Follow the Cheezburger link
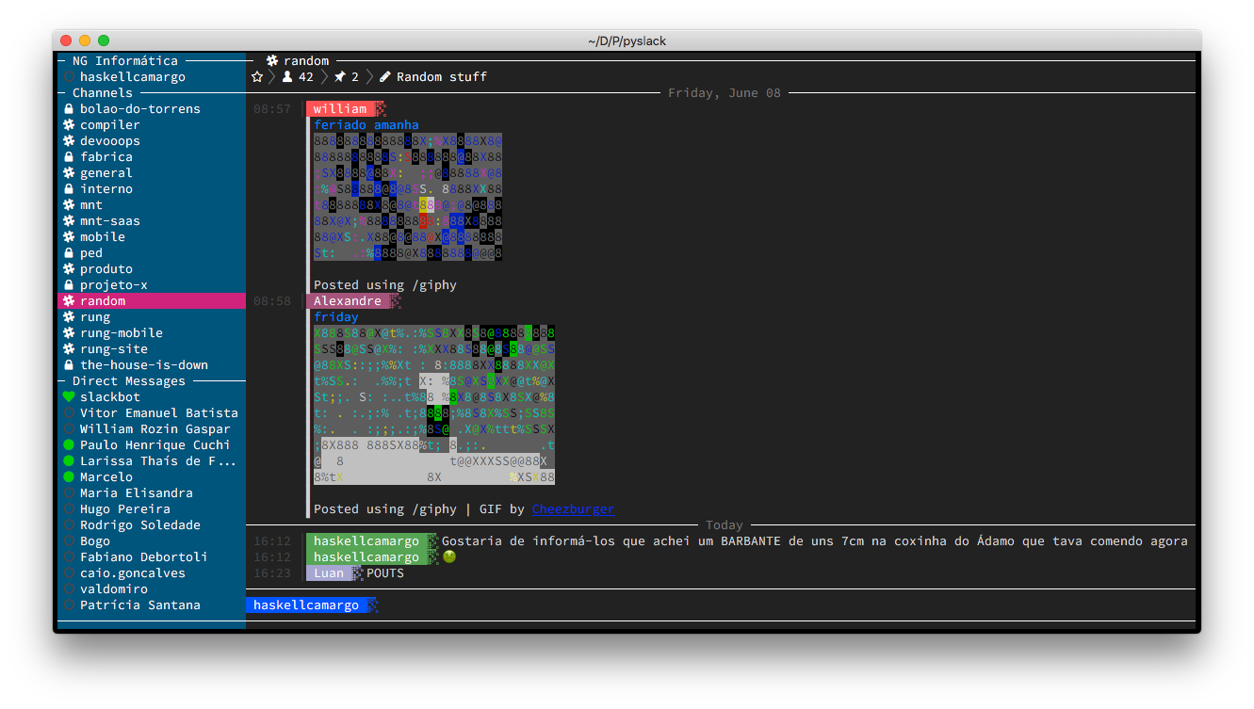Viewport: 1254px width, 709px height. point(573,509)
